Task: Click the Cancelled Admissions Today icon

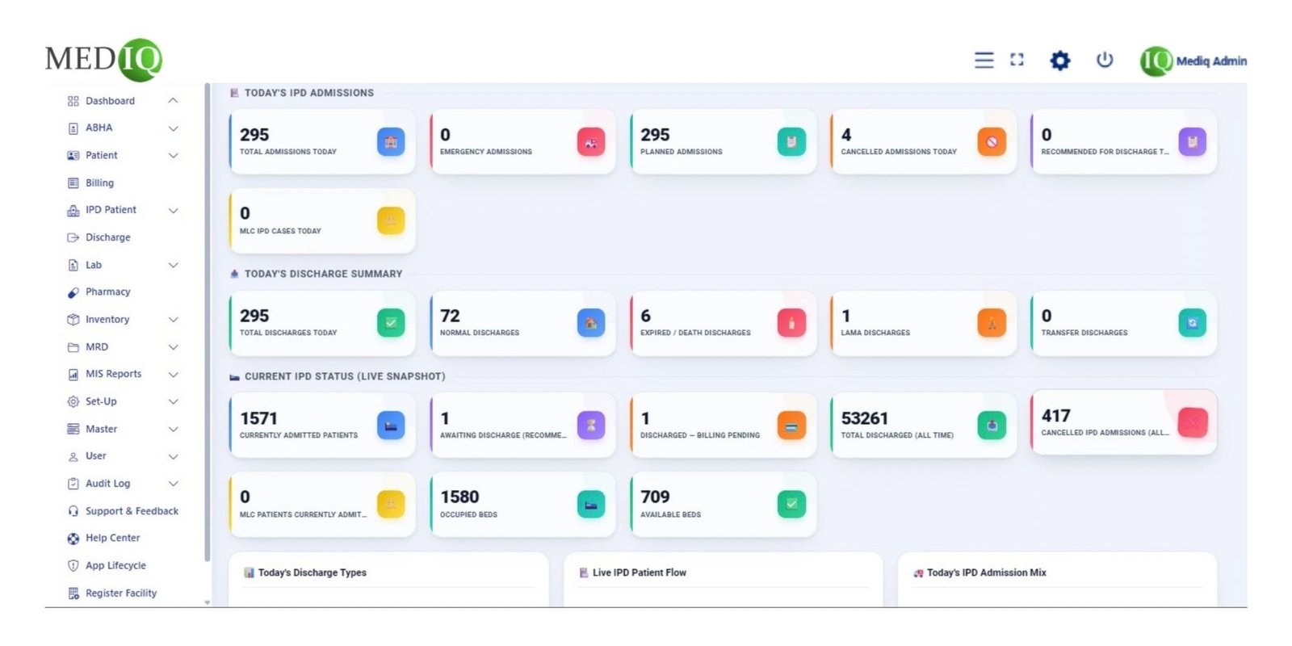Action: tap(992, 142)
